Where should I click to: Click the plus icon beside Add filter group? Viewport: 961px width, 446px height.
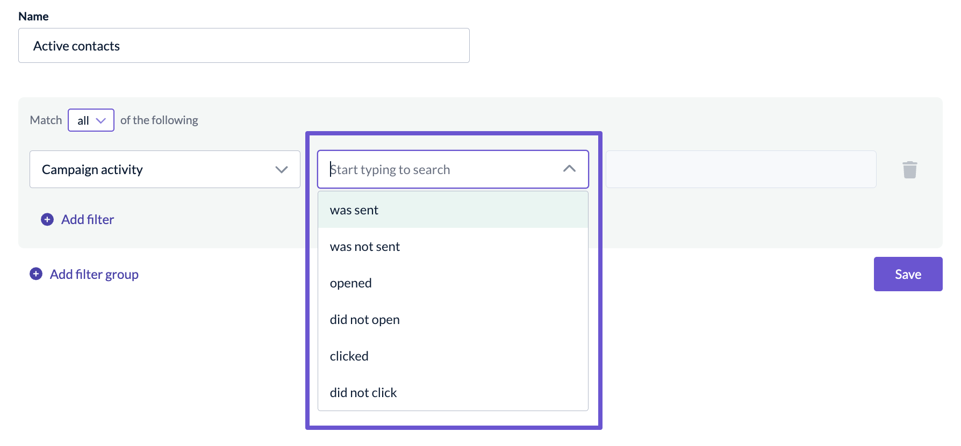tap(36, 274)
